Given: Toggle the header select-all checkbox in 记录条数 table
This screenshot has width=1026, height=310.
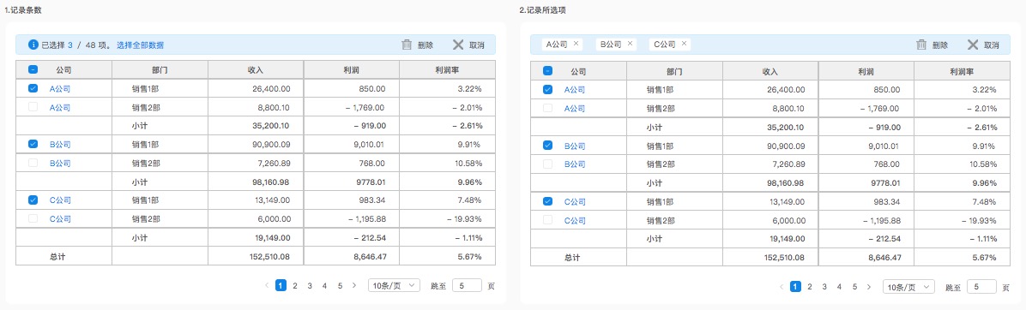Looking at the screenshot, I should [33, 70].
